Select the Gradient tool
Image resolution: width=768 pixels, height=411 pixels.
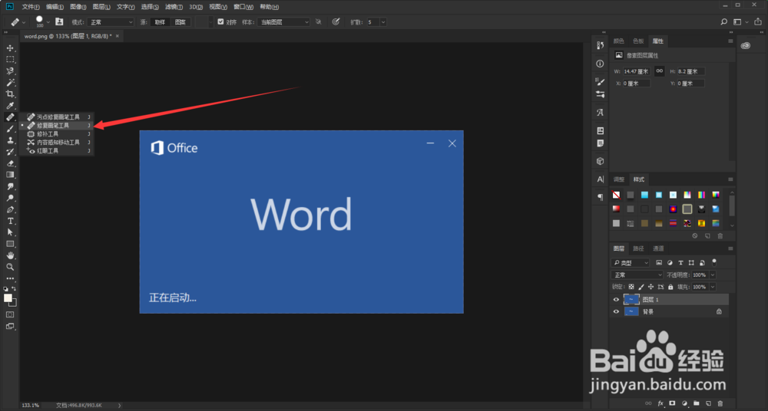[x=10, y=175]
